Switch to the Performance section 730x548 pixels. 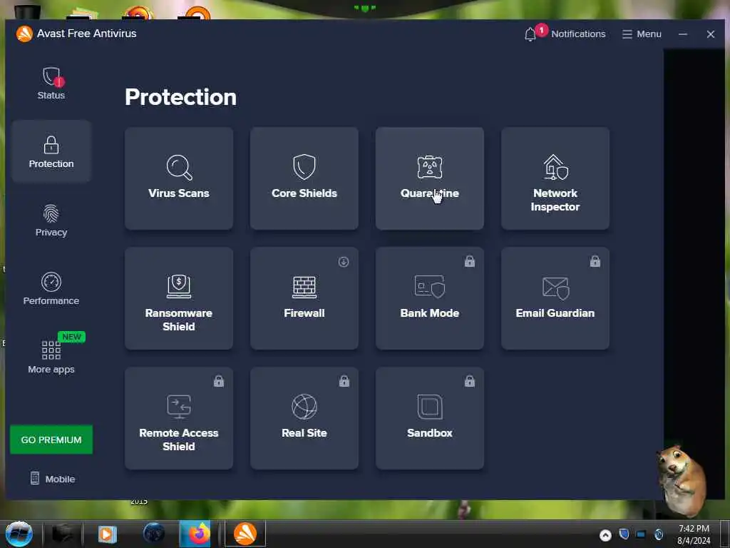pos(51,289)
